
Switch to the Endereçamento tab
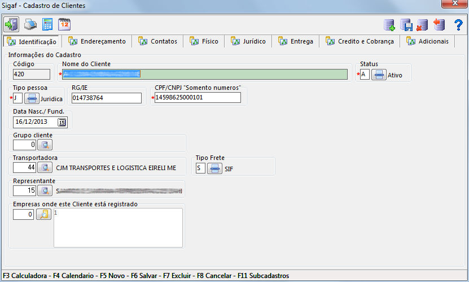99,41
